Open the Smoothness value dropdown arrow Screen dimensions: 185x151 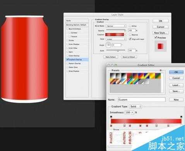(x=132, y=112)
